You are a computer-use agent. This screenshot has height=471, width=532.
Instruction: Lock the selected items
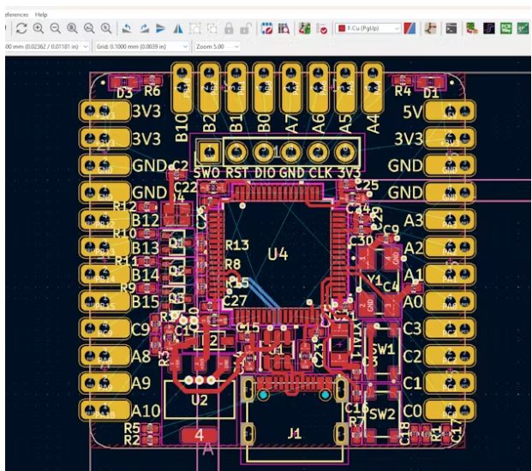pyautogui.click(x=228, y=28)
